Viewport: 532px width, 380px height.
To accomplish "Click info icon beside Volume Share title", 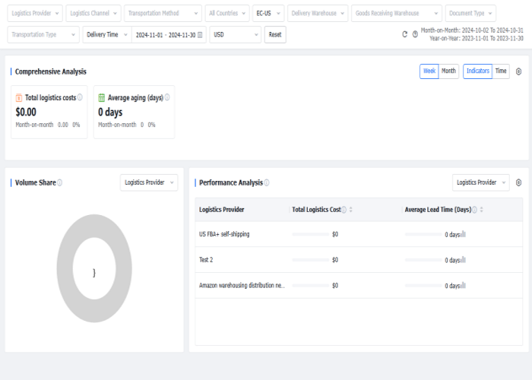I will tap(60, 182).
